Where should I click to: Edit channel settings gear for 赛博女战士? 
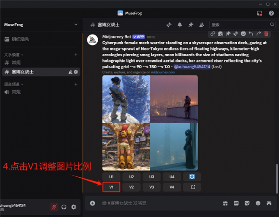coord(76,72)
